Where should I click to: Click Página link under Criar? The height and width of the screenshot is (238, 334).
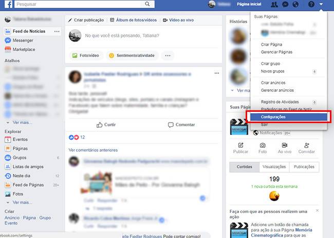[x=29, y=217]
